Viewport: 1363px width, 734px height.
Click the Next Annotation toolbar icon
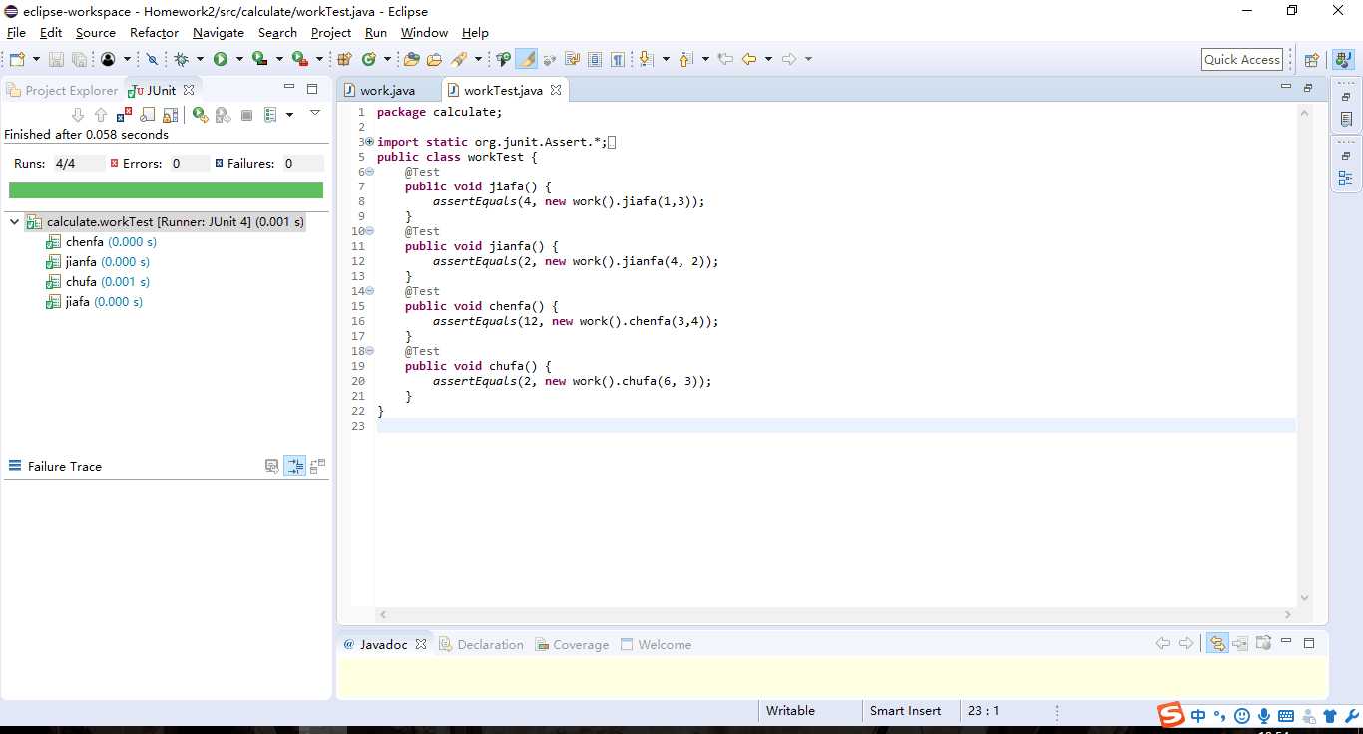click(x=646, y=60)
